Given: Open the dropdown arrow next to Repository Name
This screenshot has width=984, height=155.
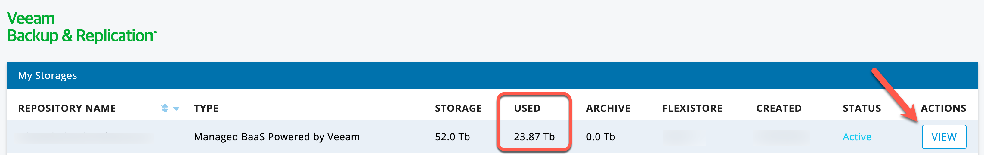Looking at the screenshot, I should tap(176, 108).
